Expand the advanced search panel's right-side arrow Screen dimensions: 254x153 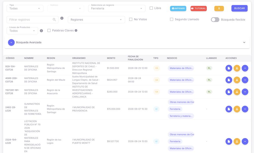[x=244, y=42]
